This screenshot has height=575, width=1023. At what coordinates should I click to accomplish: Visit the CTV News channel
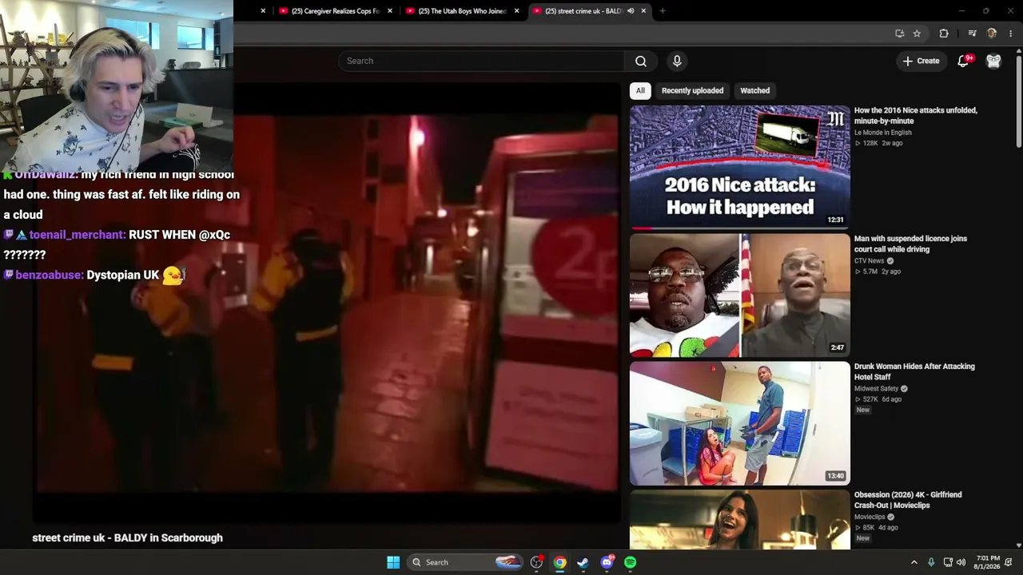tap(870, 261)
